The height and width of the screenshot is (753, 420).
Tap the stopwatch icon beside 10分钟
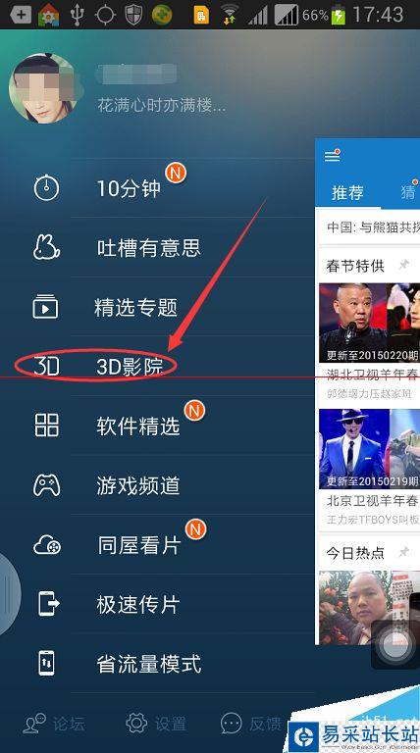pos(46,188)
